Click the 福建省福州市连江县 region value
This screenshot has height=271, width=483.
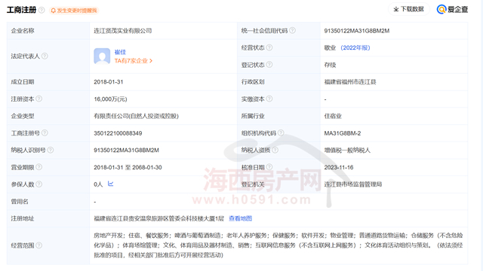click(350, 82)
